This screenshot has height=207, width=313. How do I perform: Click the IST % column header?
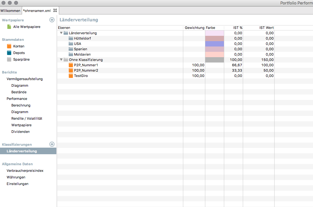click(234, 28)
